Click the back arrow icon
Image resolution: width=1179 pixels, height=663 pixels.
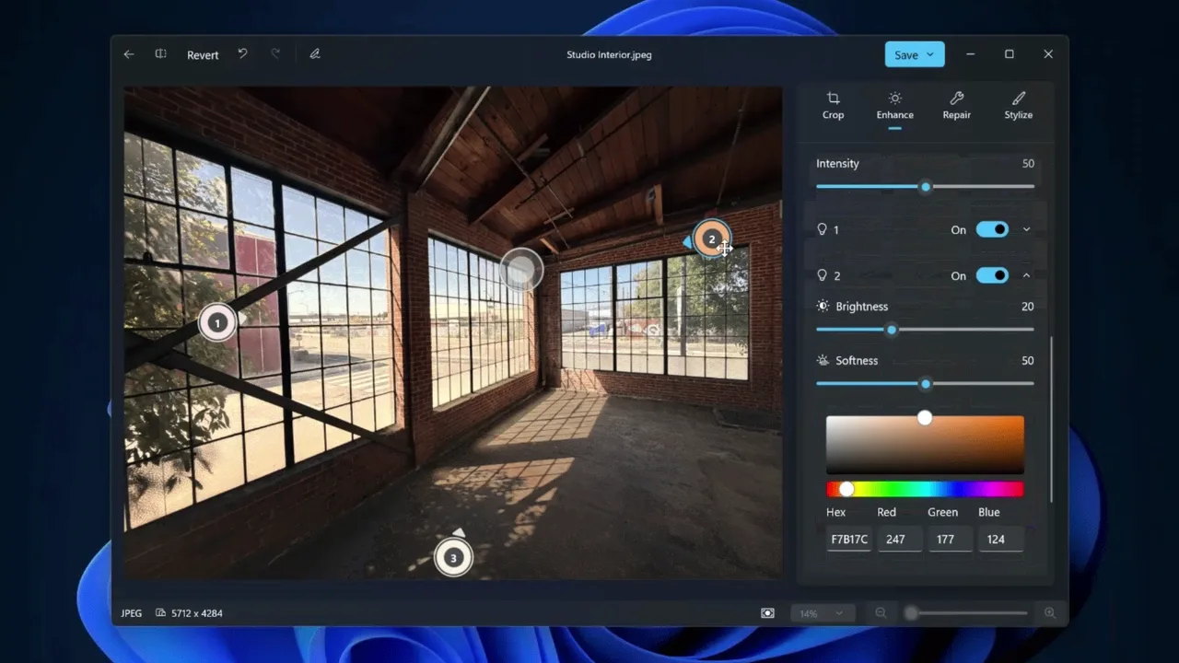click(129, 54)
